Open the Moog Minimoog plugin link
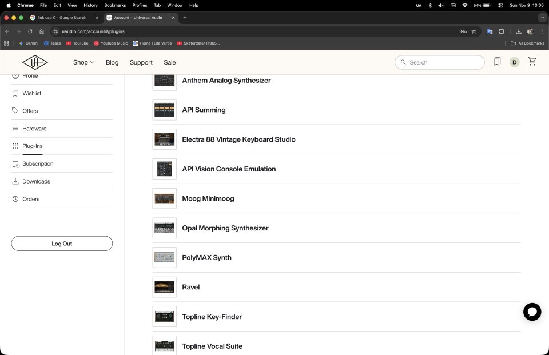The height and width of the screenshot is (355, 549). pos(208,198)
